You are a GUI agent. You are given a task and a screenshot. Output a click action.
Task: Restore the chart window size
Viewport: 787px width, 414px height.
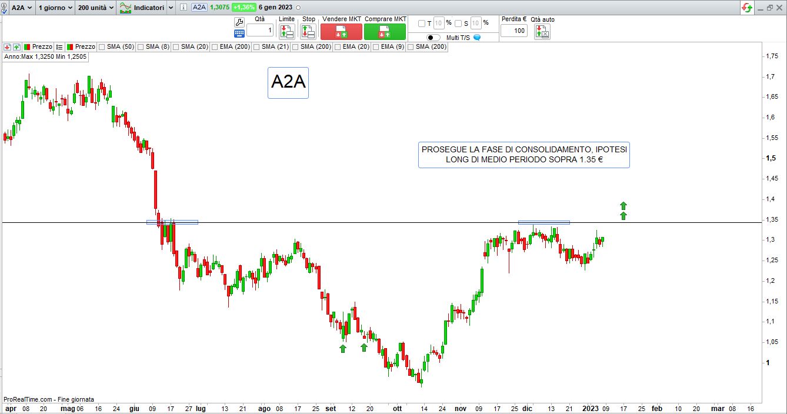(x=769, y=8)
